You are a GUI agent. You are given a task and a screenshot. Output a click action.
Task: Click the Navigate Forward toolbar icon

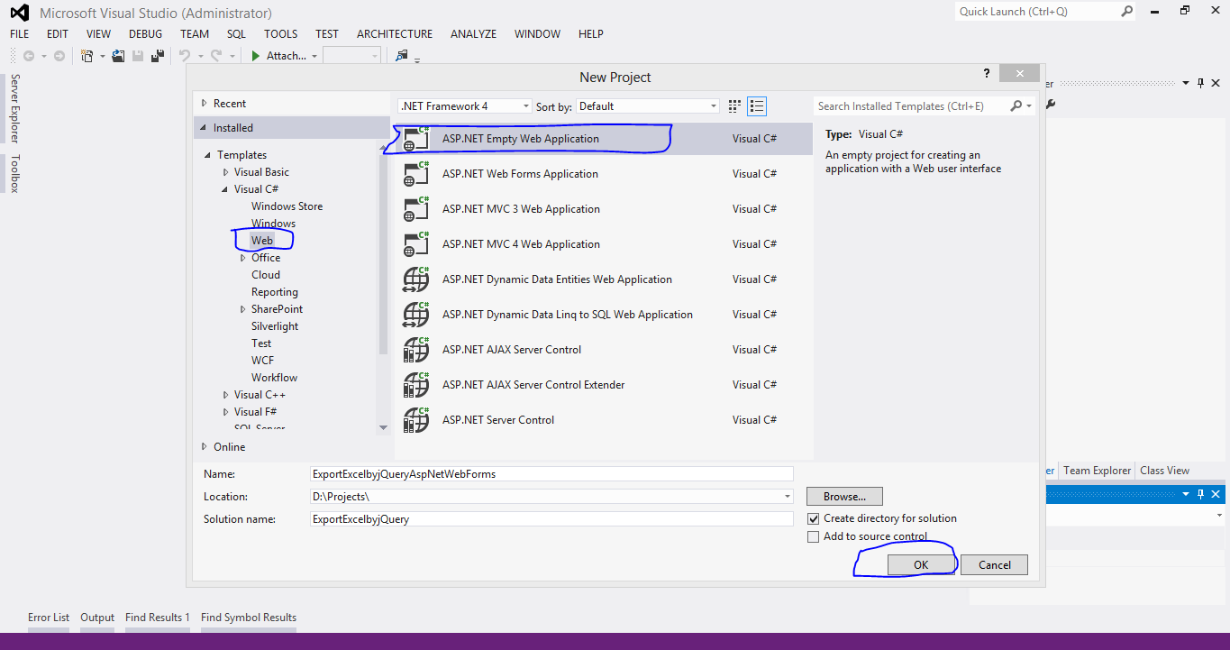pyautogui.click(x=59, y=56)
